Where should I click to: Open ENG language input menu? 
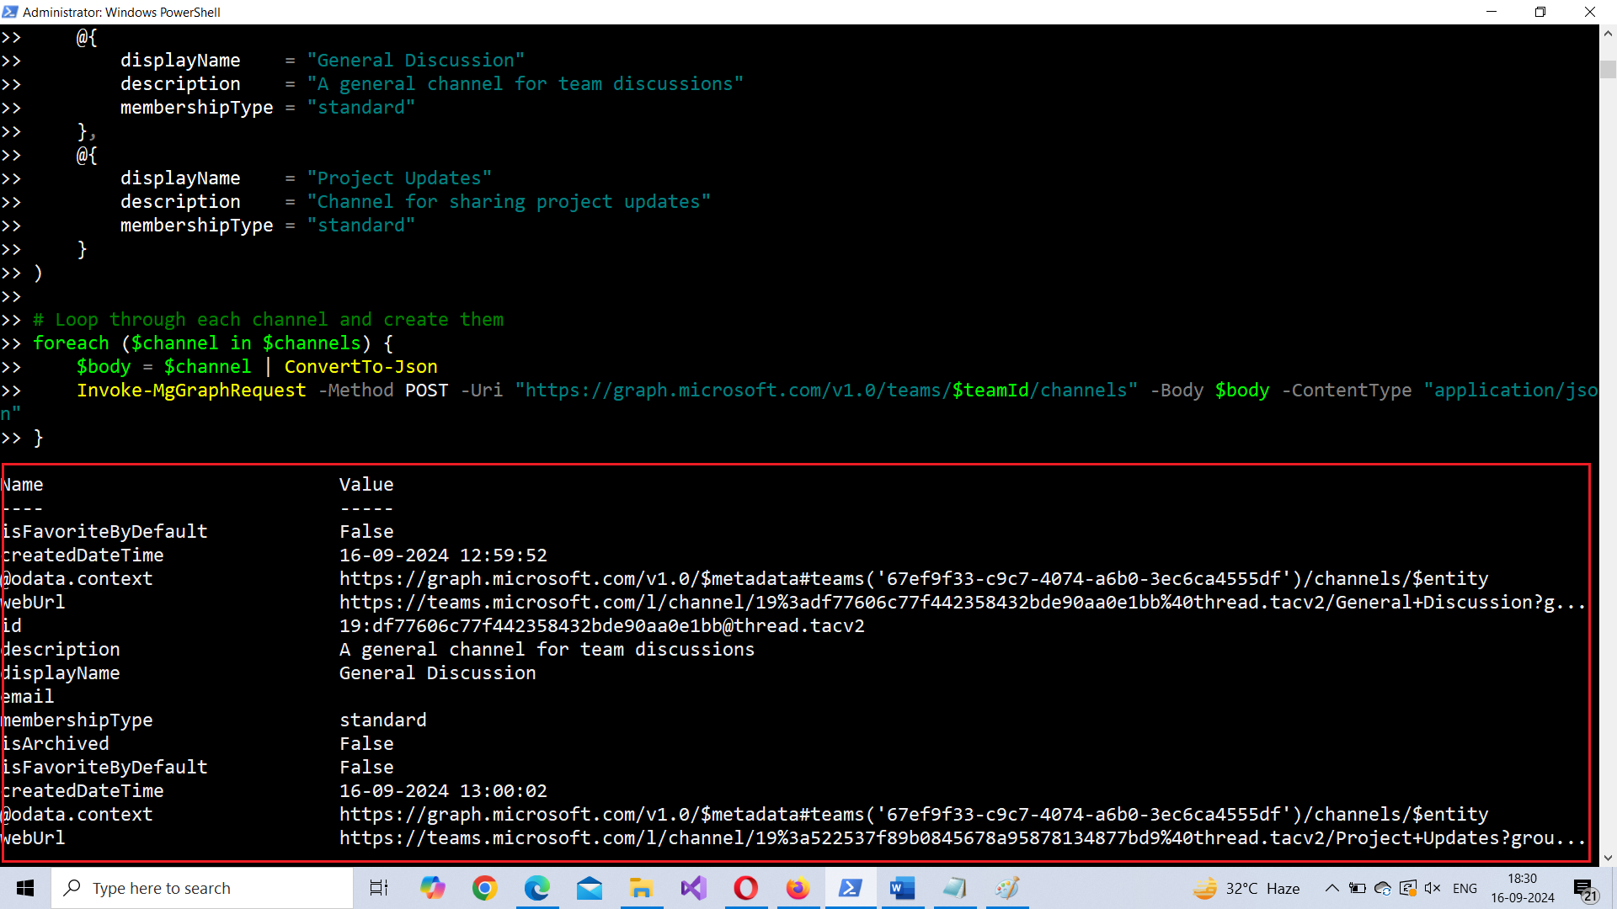click(x=1465, y=888)
